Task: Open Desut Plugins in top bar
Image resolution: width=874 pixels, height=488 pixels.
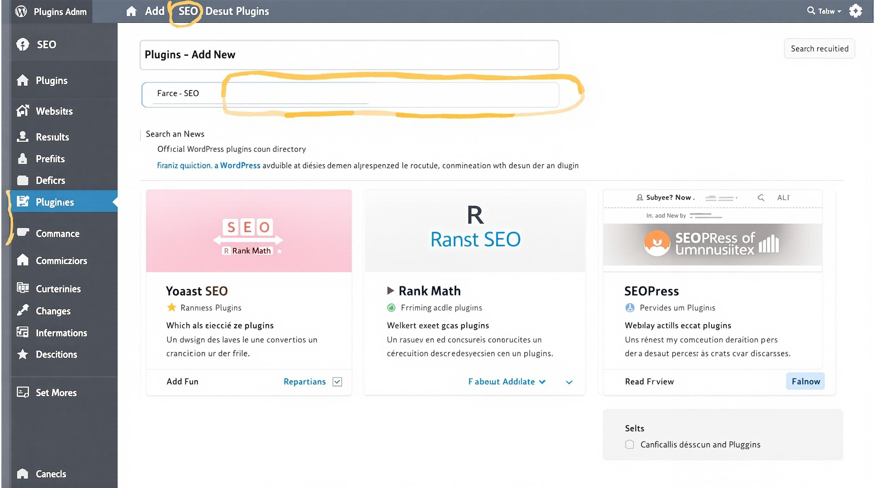Action: [237, 11]
